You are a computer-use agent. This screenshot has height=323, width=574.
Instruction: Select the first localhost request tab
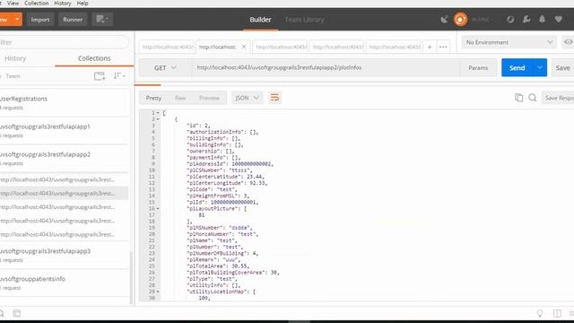pos(168,47)
